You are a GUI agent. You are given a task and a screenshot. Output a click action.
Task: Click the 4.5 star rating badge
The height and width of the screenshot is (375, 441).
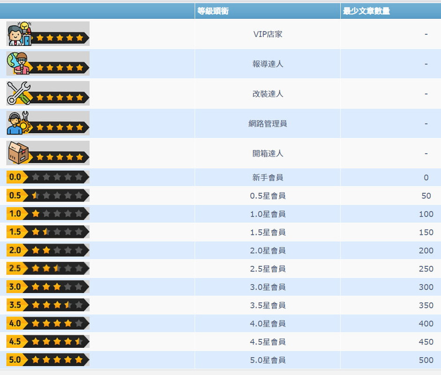(48, 342)
